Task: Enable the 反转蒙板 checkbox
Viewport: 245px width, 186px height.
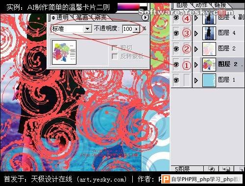Action: tap(115, 56)
